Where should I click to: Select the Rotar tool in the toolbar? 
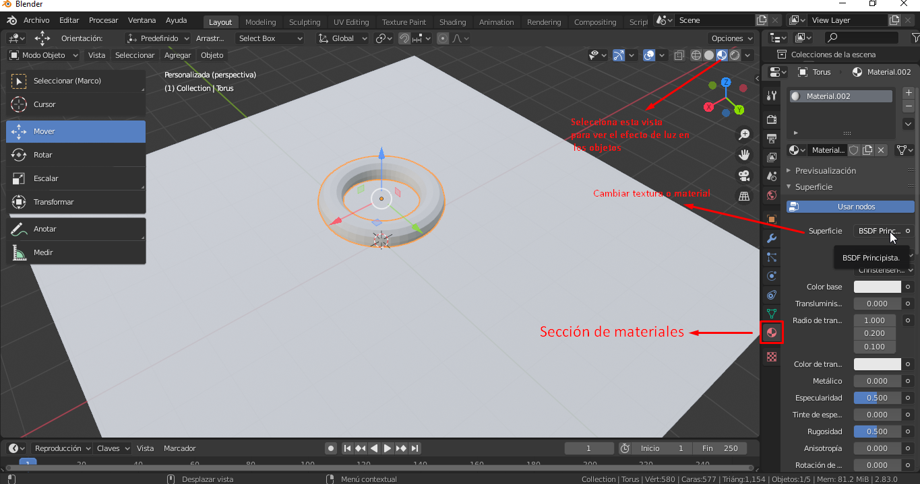tap(75, 155)
